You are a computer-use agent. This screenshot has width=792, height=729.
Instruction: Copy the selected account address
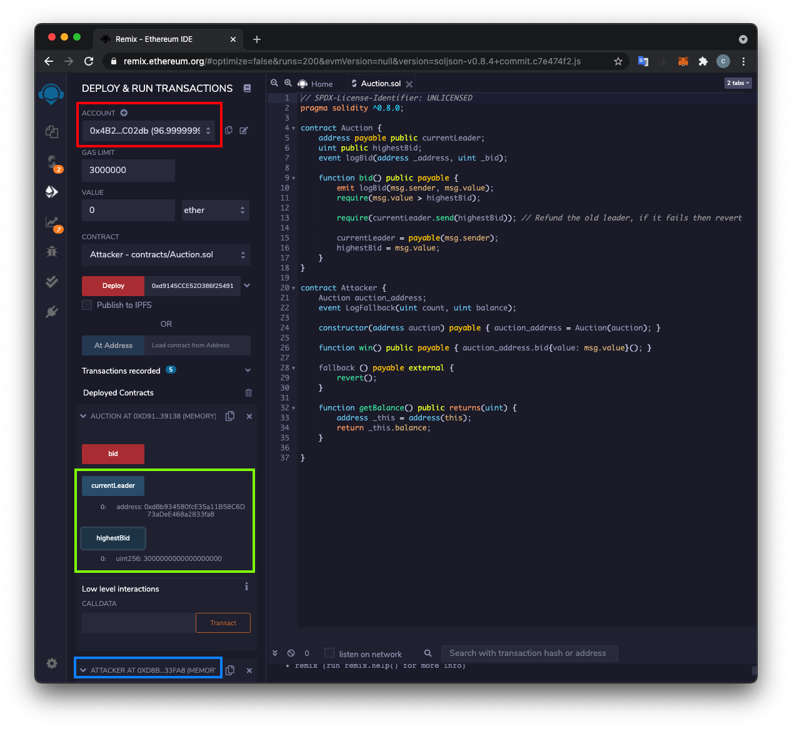229,131
